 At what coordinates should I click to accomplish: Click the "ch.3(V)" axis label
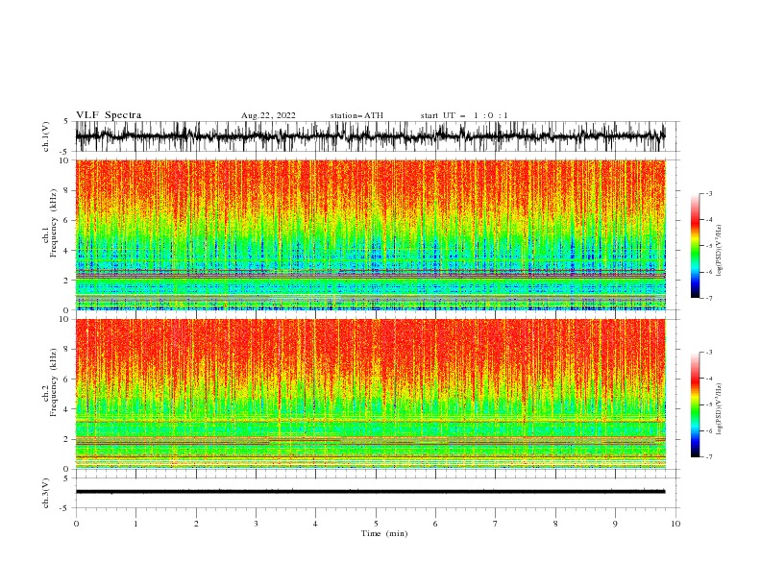click(46, 493)
